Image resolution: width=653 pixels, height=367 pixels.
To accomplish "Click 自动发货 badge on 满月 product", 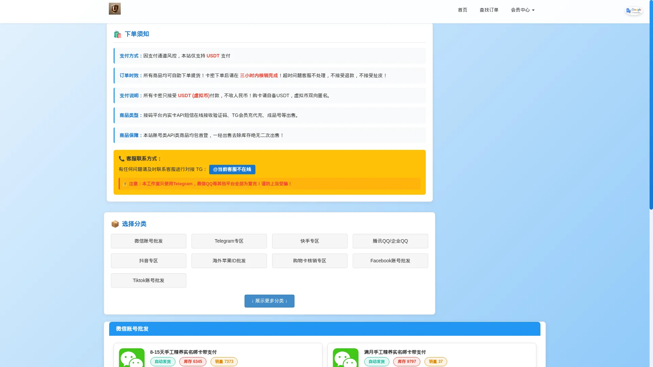I will 377,362.
